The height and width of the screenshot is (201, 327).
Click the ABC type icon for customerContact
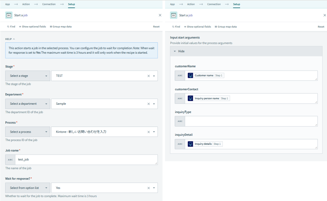point(180,99)
